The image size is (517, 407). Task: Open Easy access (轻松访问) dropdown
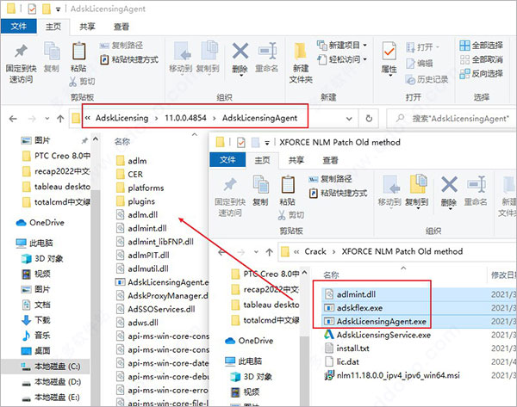point(342,59)
